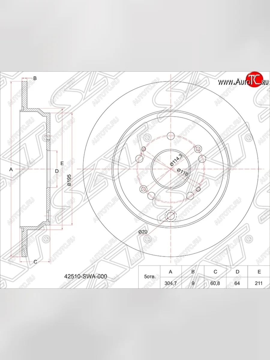The height and width of the screenshot is (360, 270).
Task: Click label C below the cross-section view
Action: [x=35, y=262]
